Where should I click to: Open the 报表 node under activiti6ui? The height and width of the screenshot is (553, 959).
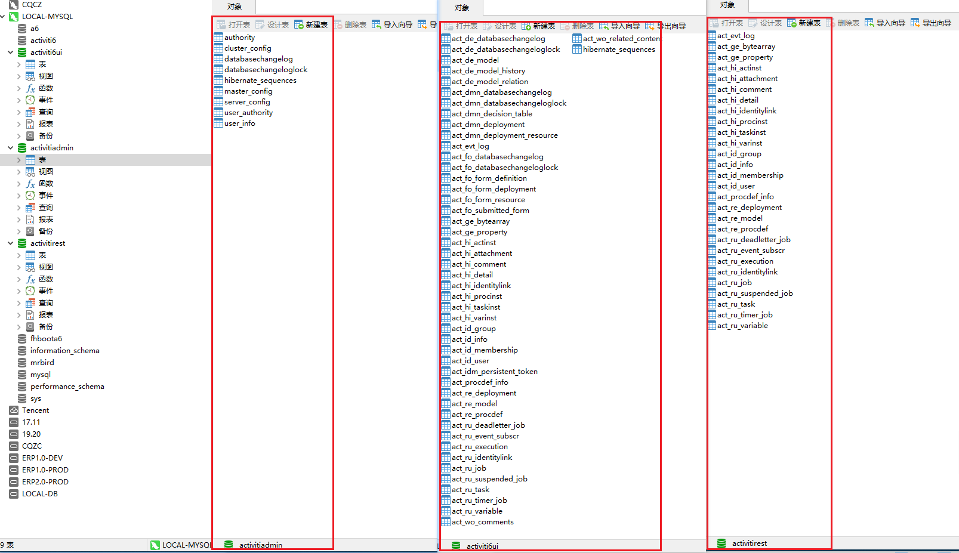click(45, 123)
